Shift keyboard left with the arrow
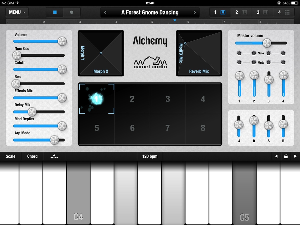Screen dimensions: 300x225 [x=276, y=156]
